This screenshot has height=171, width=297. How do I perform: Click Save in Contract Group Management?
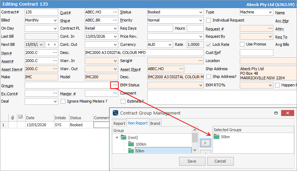192,161
